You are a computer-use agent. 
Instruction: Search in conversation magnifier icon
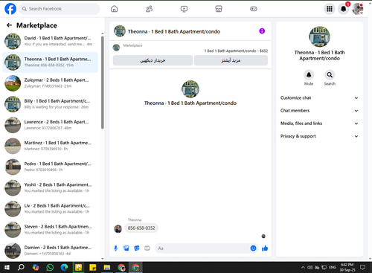tap(330, 74)
